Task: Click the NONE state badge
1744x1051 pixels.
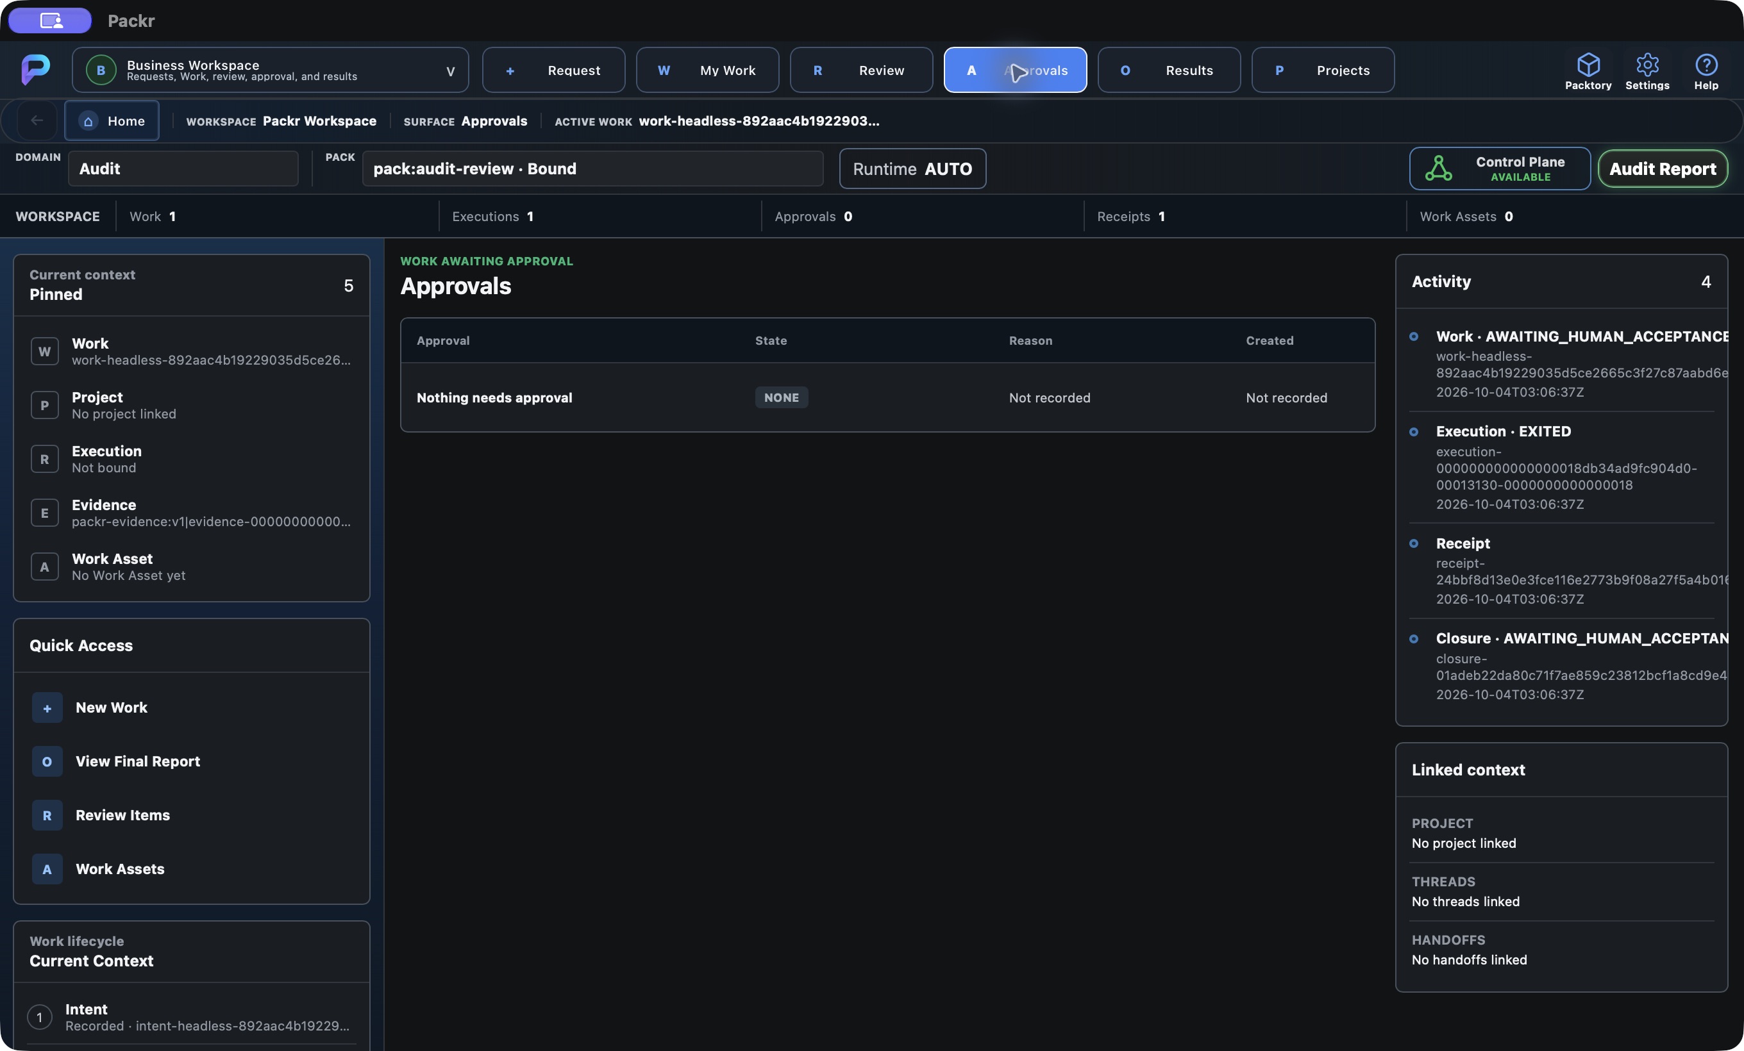Action: (x=782, y=397)
